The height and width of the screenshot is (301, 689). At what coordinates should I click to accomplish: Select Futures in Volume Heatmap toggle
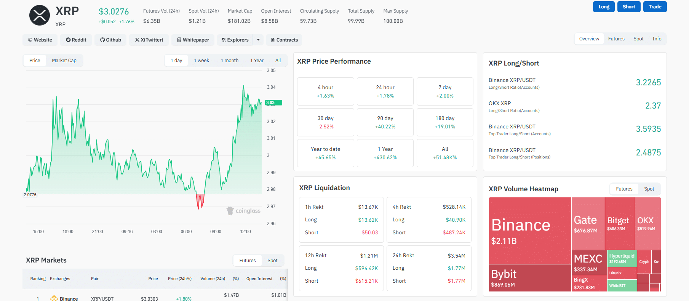point(624,189)
